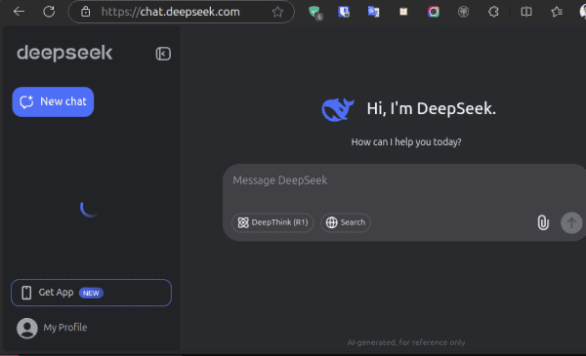The width and height of the screenshot is (586, 356).
Task: Open the gray circular extension icon
Action: tap(463, 12)
